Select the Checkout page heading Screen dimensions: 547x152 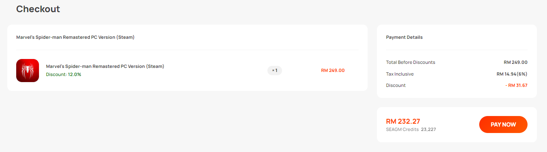(x=38, y=9)
